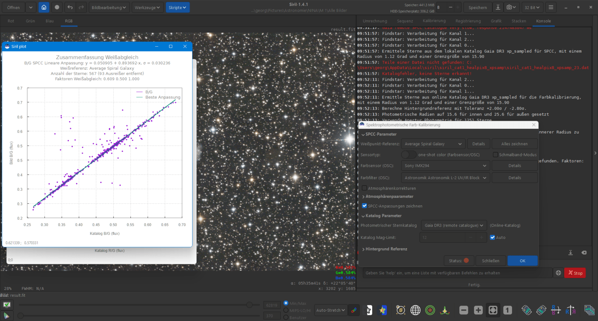The width and height of the screenshot is (598, 321).
Task: Click the Alles zeichnen button
Action: [514, 144]
